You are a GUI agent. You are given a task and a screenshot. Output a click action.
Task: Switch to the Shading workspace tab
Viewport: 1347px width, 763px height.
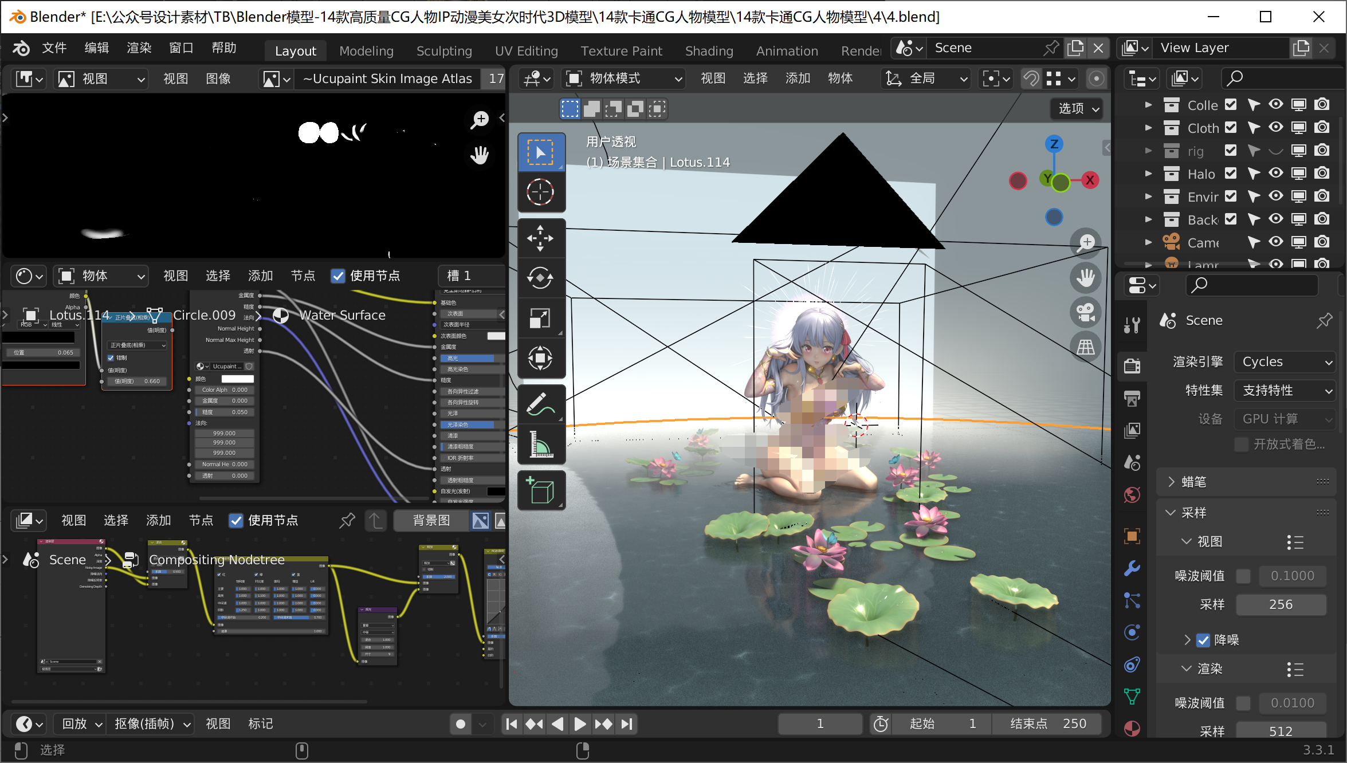point(709,51)
